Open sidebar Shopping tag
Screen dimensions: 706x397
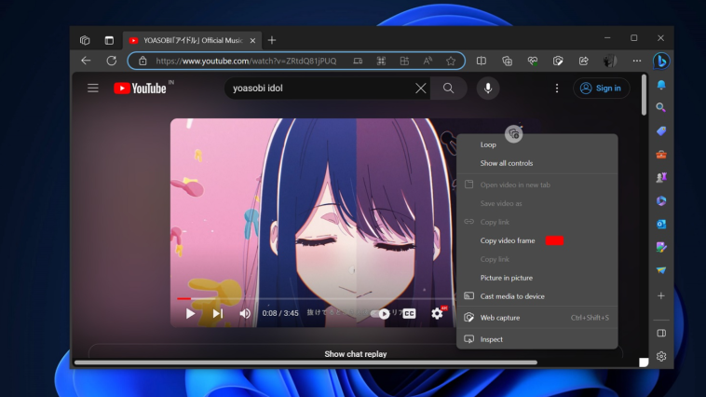(661, 131)
